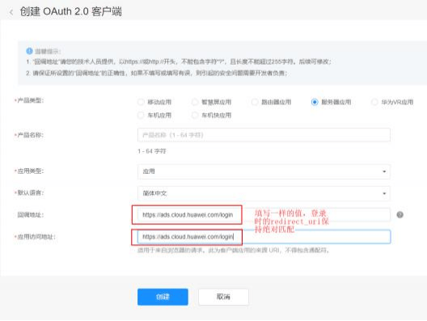The width and height of the screenshot is (427, 321).
Task: Focus the 回调地址 URL field
Action: pos(264,215)
